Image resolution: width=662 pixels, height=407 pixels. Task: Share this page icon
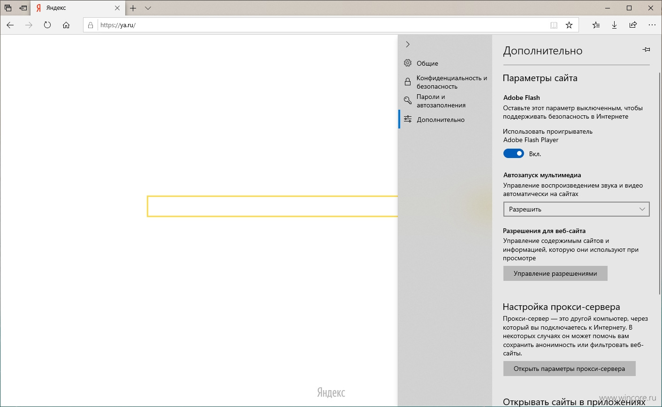tap(633, 25)
